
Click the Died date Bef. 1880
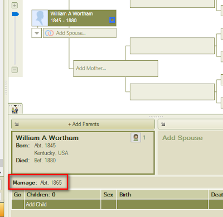(45, 161)
